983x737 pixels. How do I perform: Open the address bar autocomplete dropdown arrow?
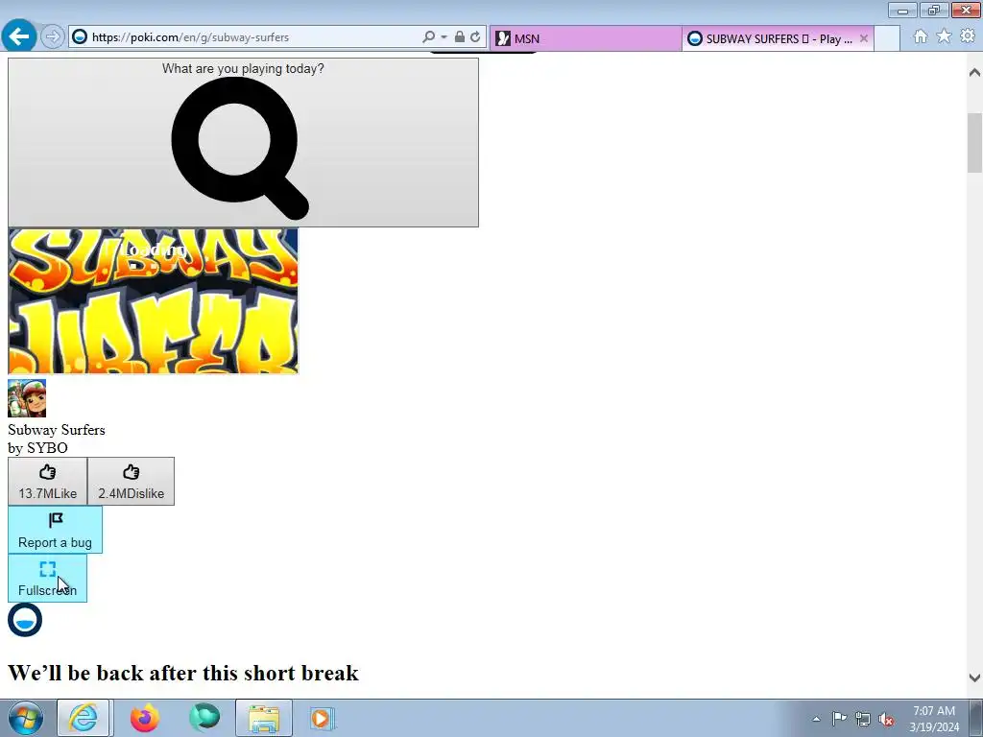(444, 37)
